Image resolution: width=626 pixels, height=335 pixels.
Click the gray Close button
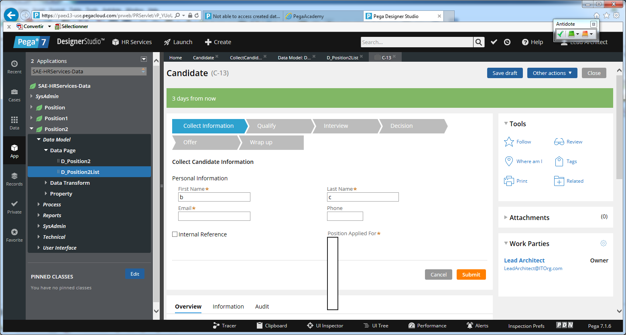(594, 73)
